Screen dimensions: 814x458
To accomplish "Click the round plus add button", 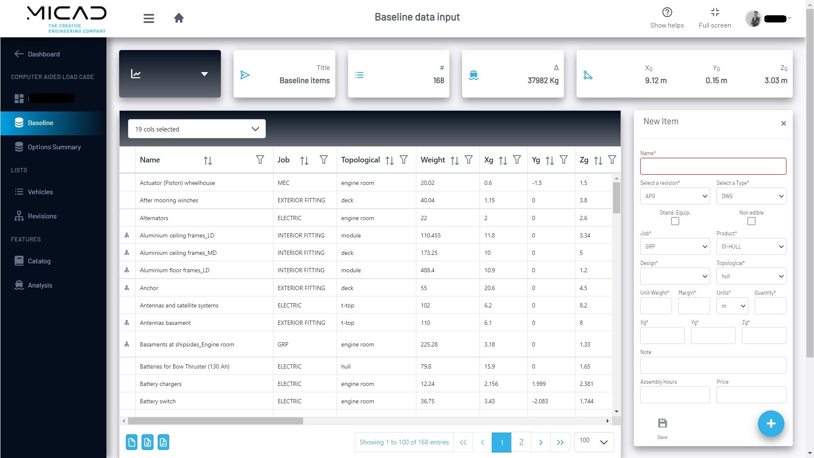I will pos(771,424).
